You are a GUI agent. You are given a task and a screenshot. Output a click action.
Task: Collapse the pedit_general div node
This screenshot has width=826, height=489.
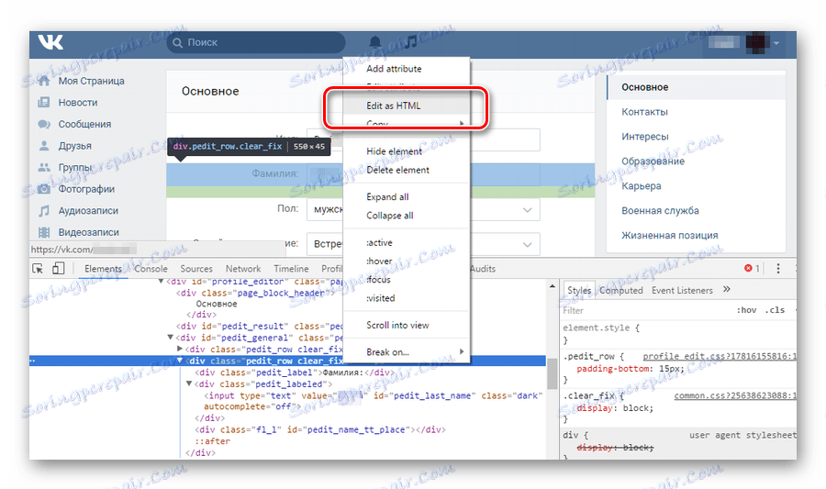[x=170, y=338]
